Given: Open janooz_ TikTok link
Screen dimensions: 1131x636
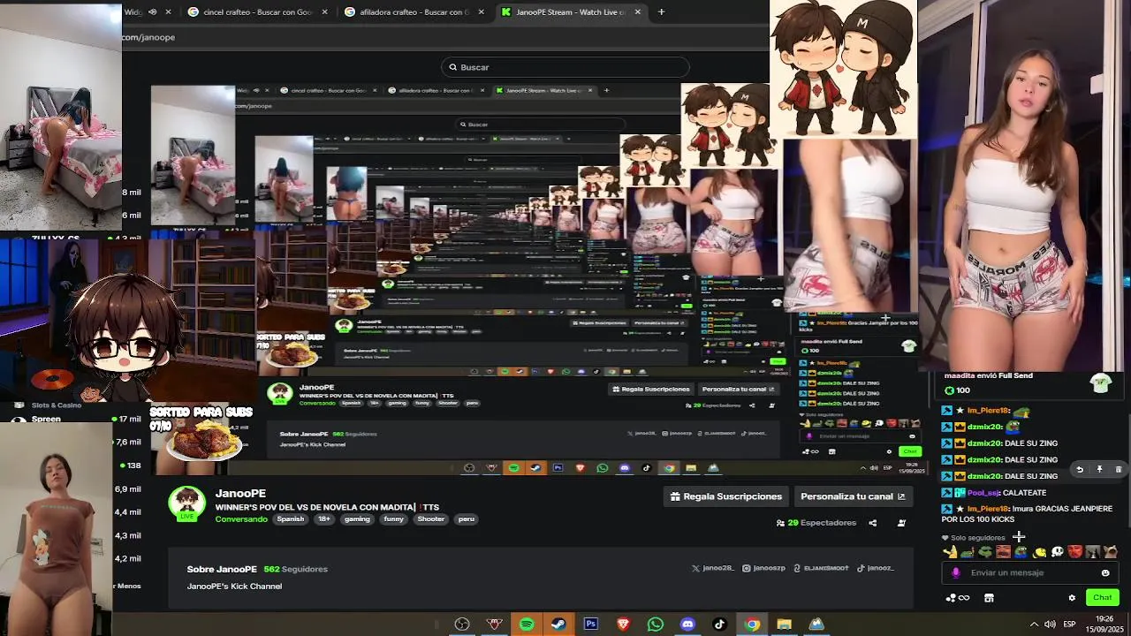Looking at the screenshot, I should pyautogui.click(x=876, y=569).
